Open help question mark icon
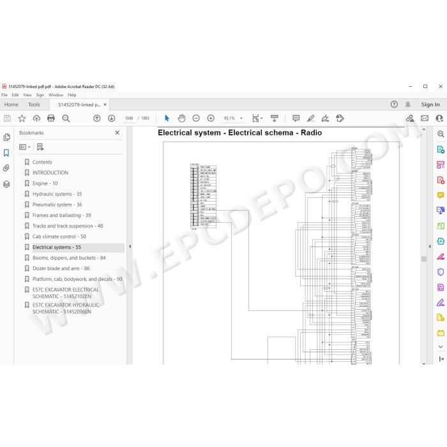447x447 pixels. pos(394,105)
